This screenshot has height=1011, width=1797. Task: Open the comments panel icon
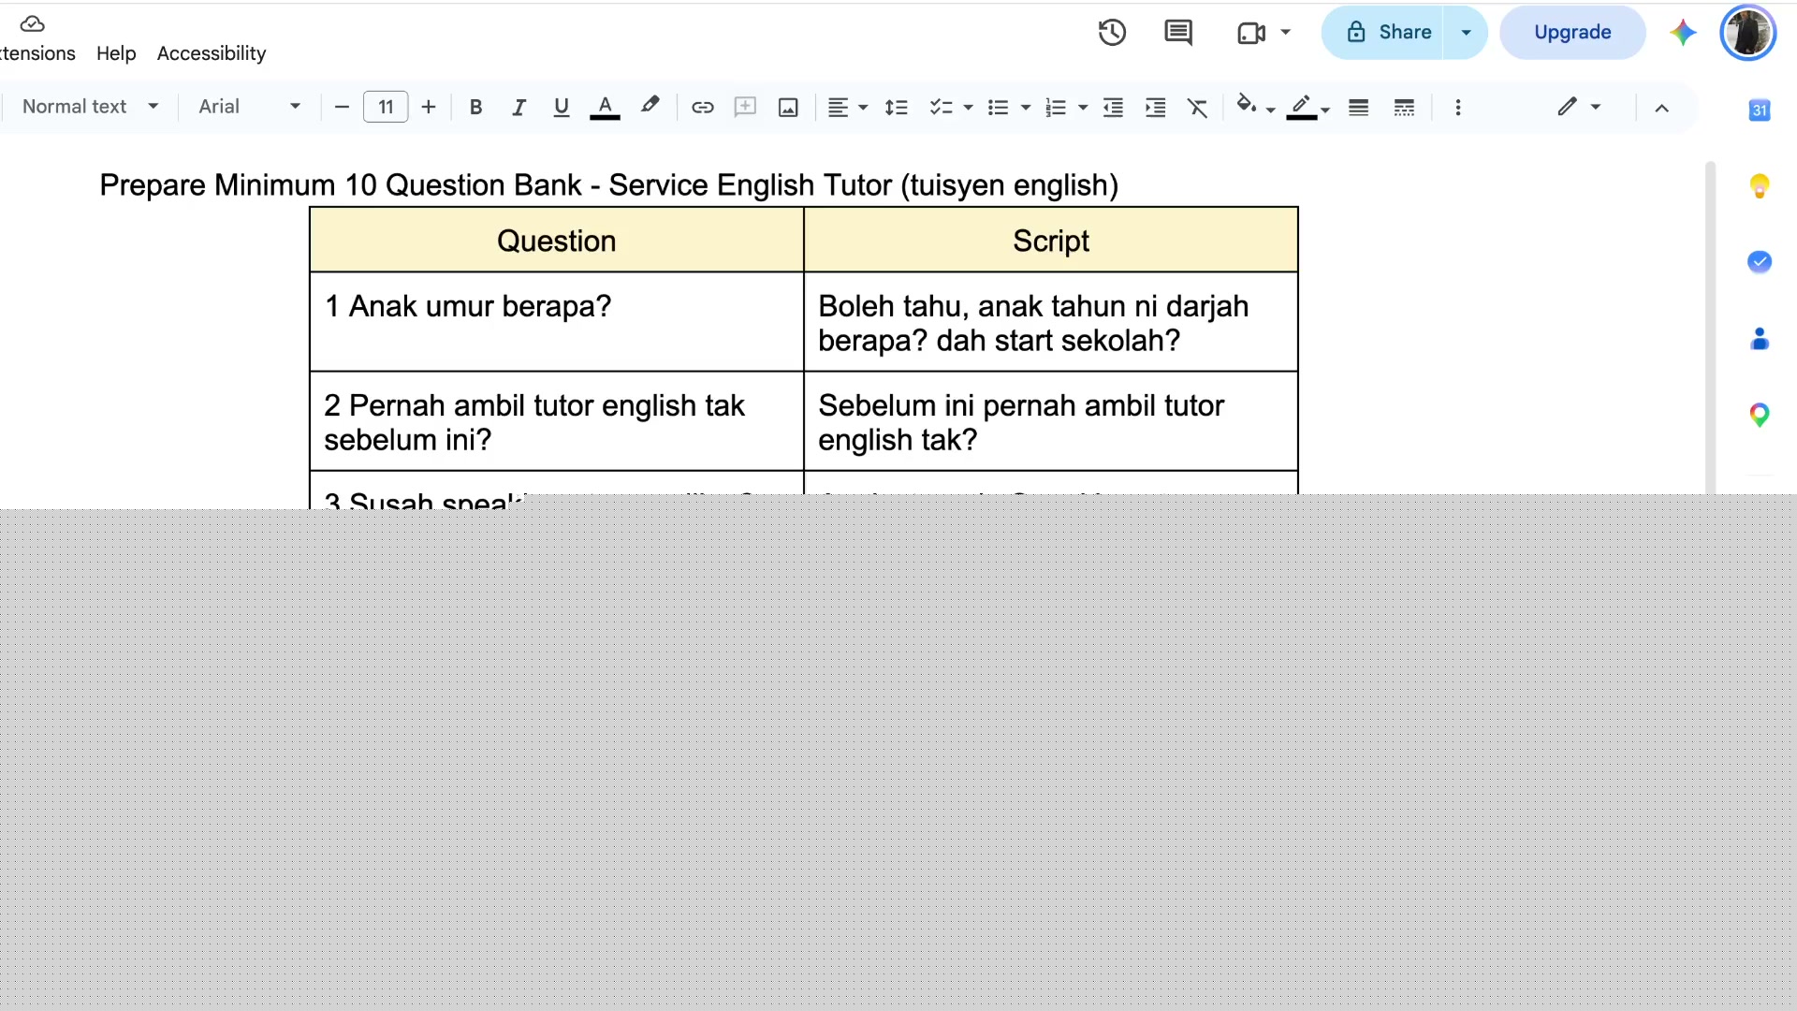pyautogui.click(x=1178, y=33)
